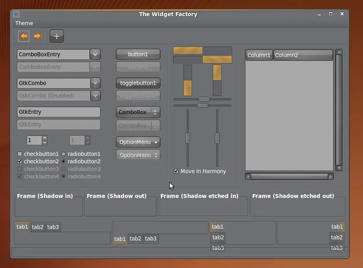Sort by the Column1 header
Screen dimensions: 363x268
click(x=259, y=55)
